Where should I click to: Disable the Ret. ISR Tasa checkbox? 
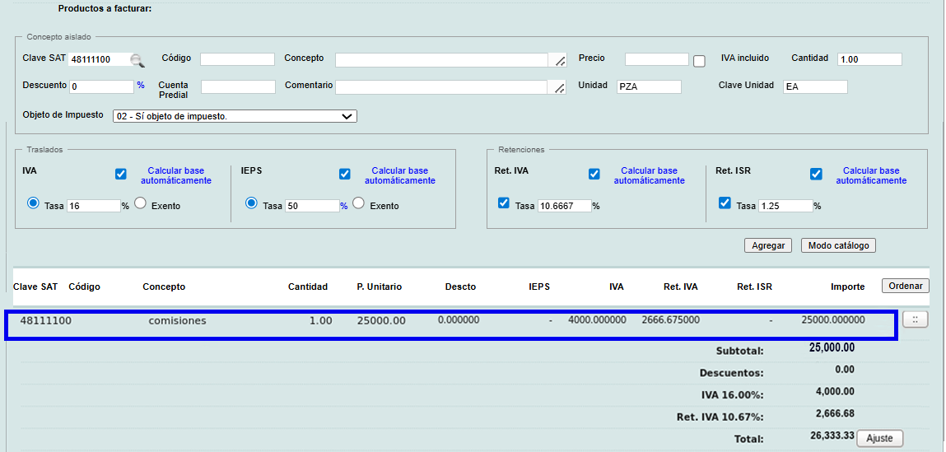pyautogui.click(x=725, y=203)
